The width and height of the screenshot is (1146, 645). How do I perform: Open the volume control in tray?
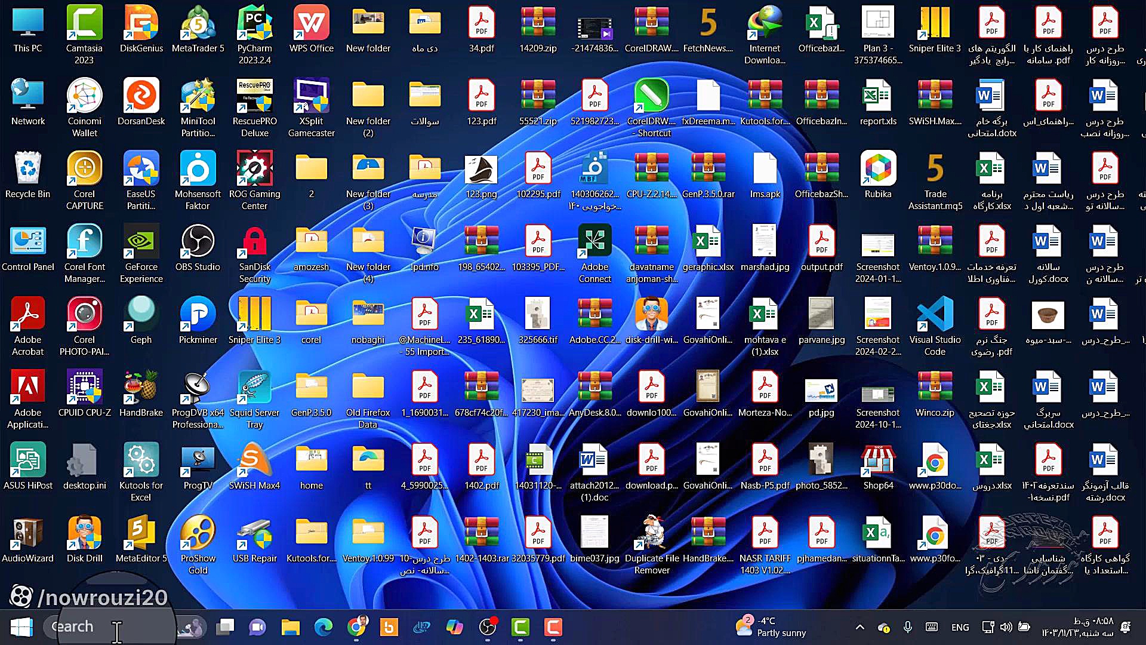pos(1006,627)
